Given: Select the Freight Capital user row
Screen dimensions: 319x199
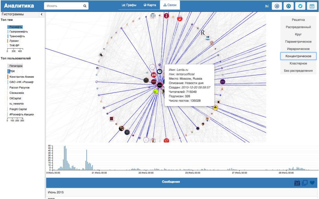Looking at the screenshot, I should (x=17, y=109).
